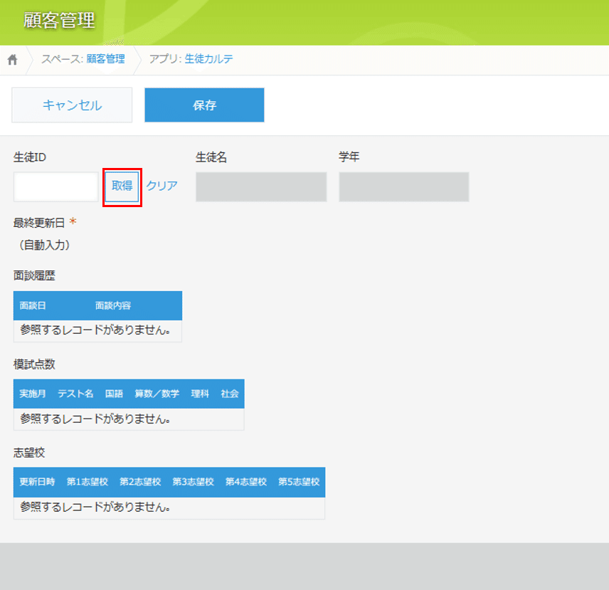Select the 第3志望校 column header
609x590 pixels.
pos(193,482)
